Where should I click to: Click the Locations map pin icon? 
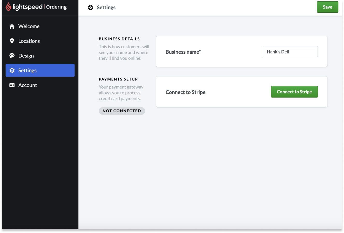tap(12, 41)
